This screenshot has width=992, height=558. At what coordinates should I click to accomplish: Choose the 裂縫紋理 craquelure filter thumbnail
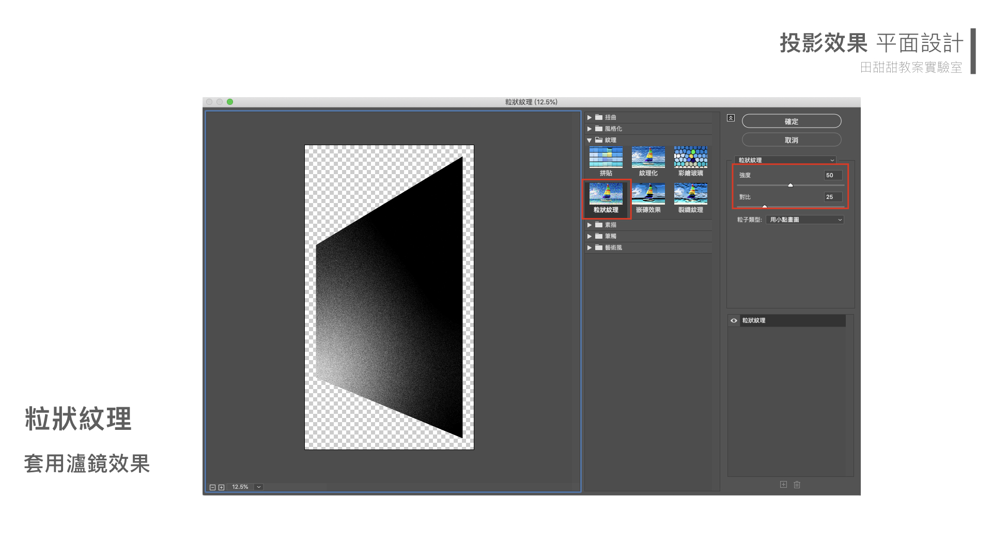click(x=690, y=194)
